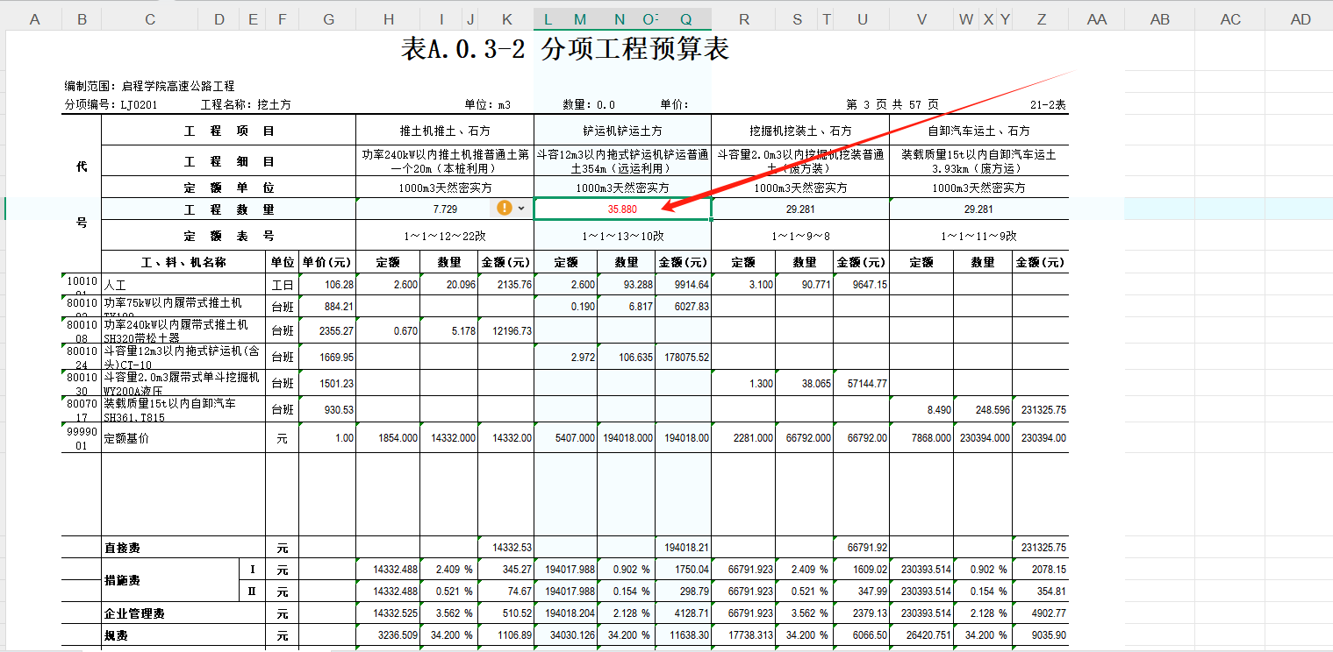
Task: Click the 编制范围 启程学院高速公路工程 text
Action: click(x=149, y=86)
